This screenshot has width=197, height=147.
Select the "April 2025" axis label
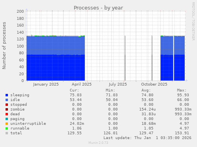pos(82,84)
